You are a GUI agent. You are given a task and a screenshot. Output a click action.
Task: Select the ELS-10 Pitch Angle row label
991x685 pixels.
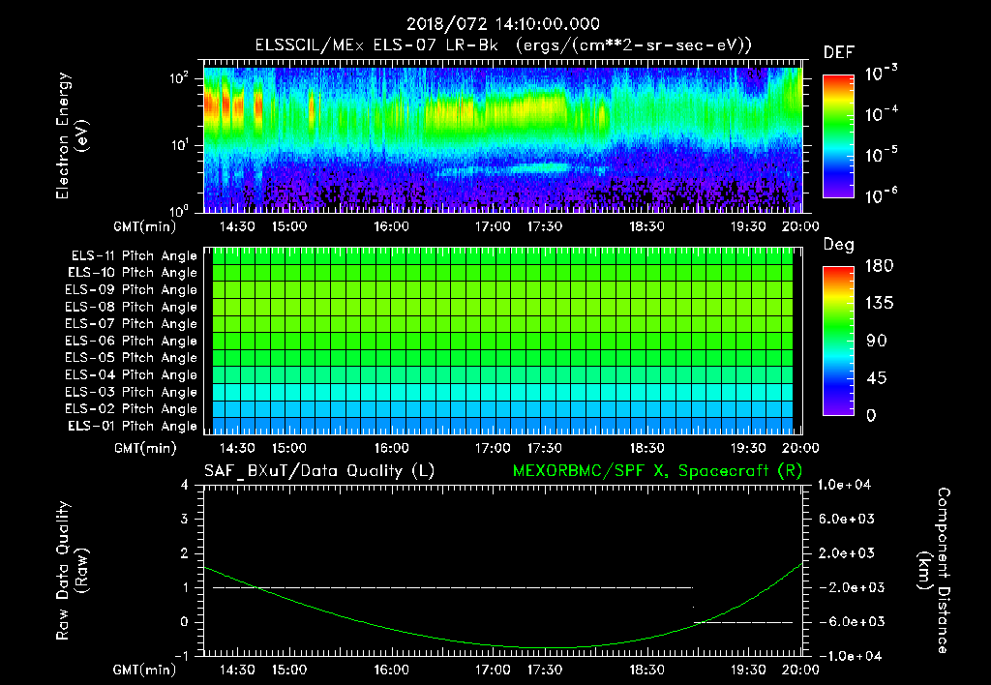133,273
